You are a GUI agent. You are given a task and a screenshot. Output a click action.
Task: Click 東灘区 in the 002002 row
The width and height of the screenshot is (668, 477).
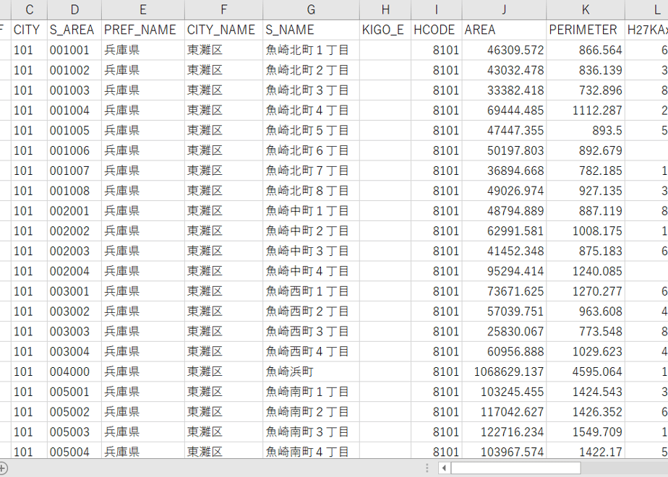pyautogui.click(x=223, y=231)
